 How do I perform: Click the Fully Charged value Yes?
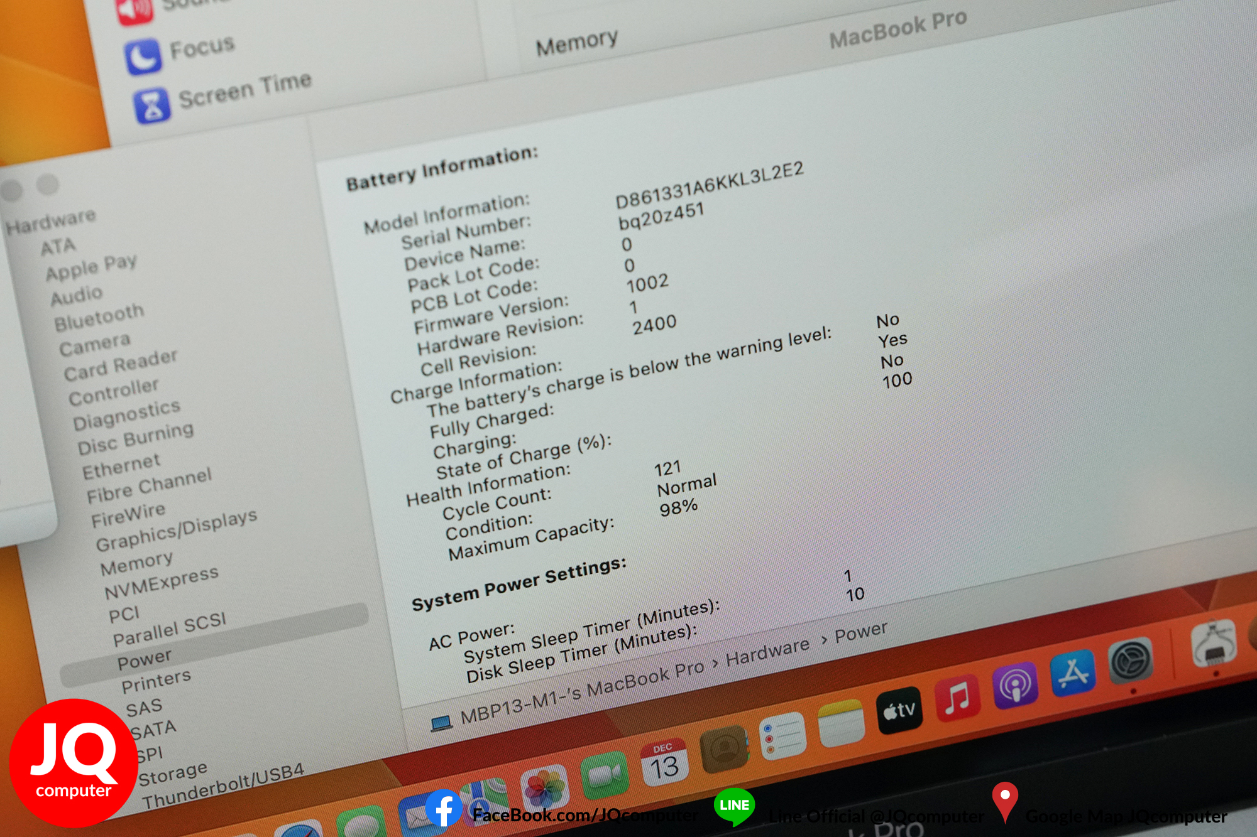(892, 340)
